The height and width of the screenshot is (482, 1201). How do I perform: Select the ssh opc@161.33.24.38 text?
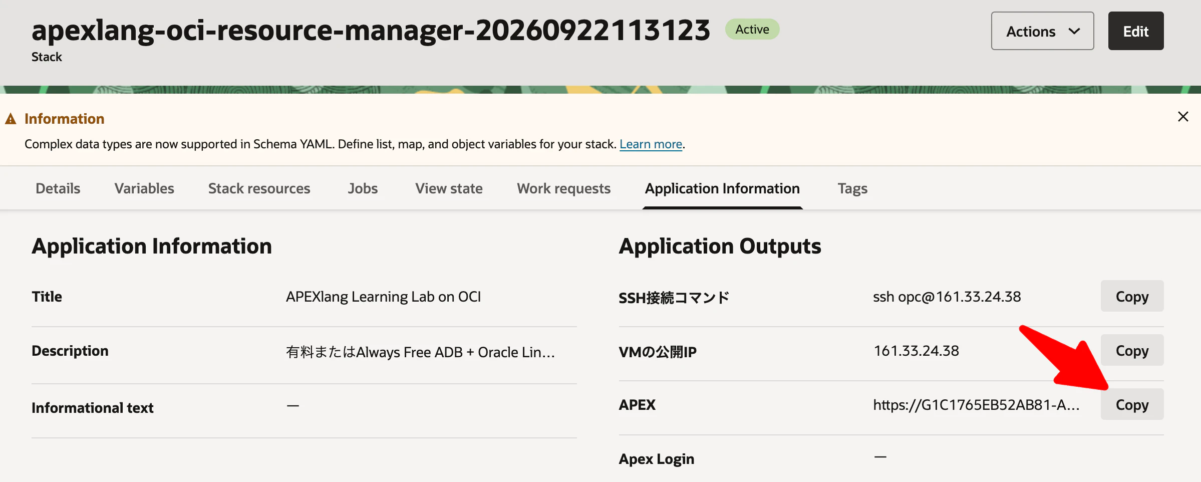(947, 297)
